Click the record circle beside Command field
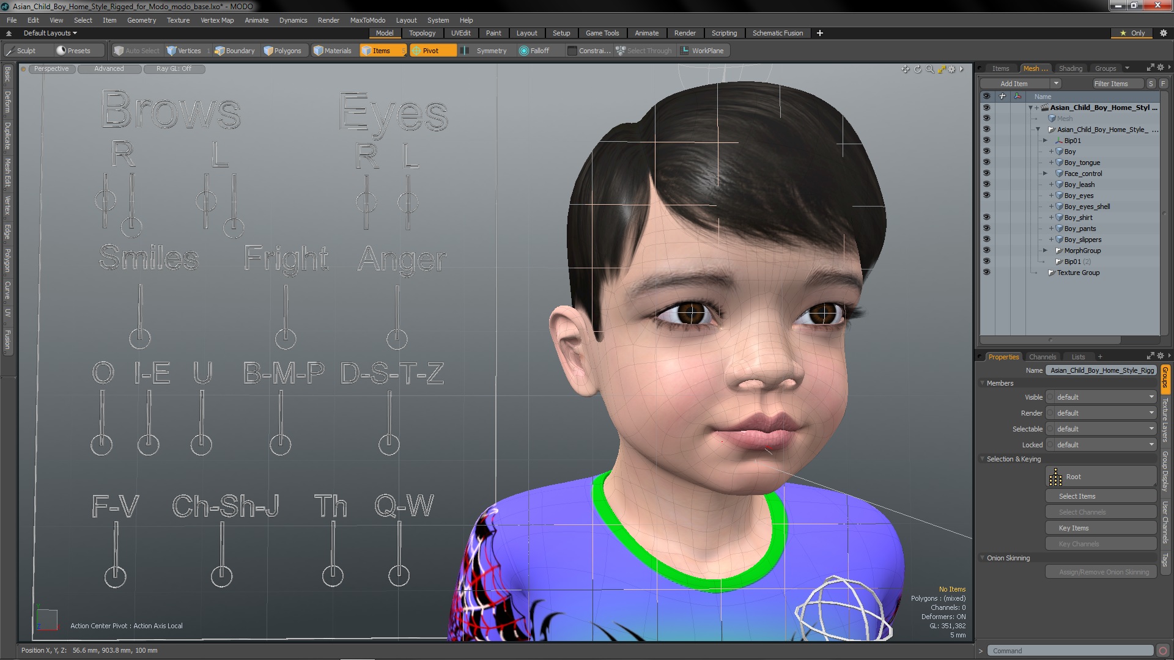Screen dimensions: 1174x660 point(1163,651)
